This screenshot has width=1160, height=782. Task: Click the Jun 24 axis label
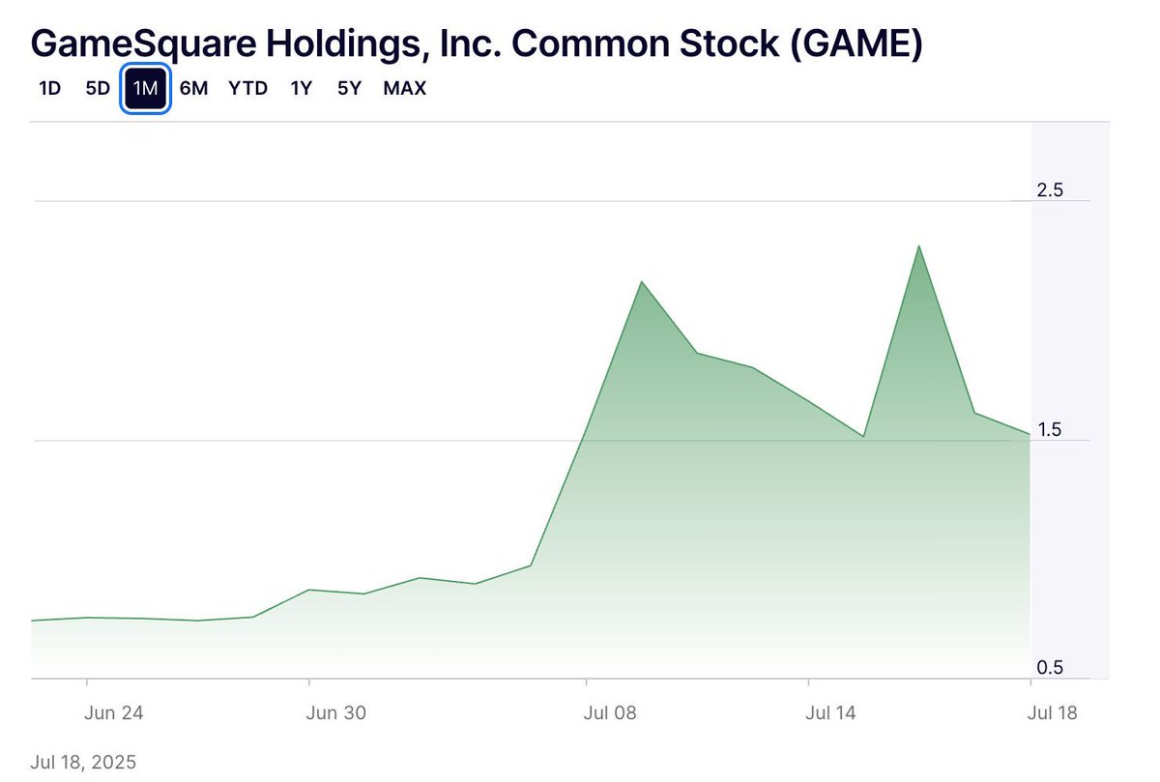(115, 714)
